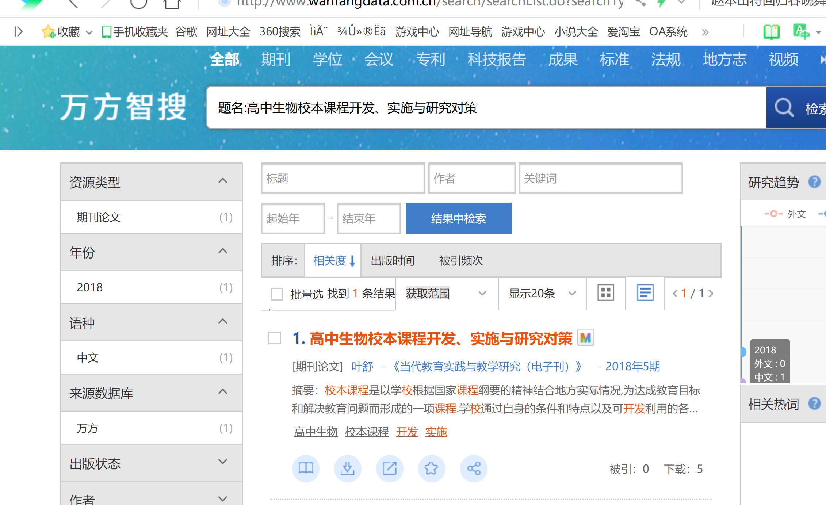Open journal link 当代教育实践与教学研究
826x505 pixels.
click(x=487, y=366)
